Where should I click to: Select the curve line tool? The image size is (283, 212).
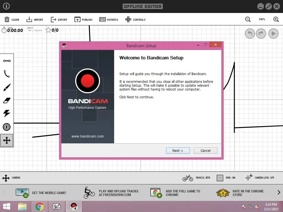7,74
